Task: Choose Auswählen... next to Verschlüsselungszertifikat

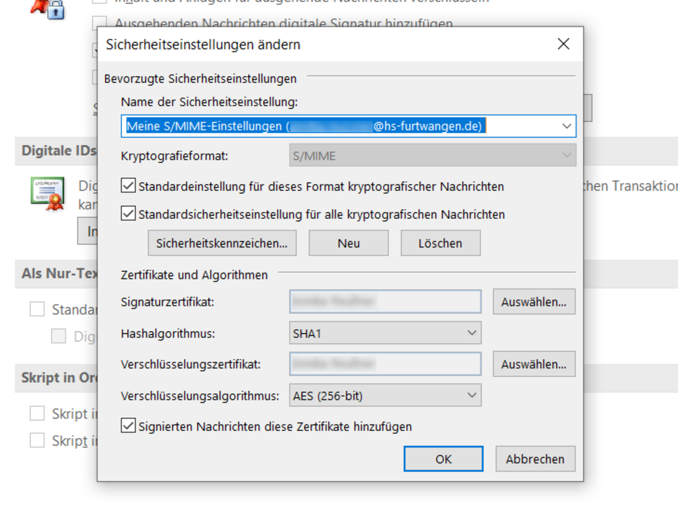Action: coord(533,364)
